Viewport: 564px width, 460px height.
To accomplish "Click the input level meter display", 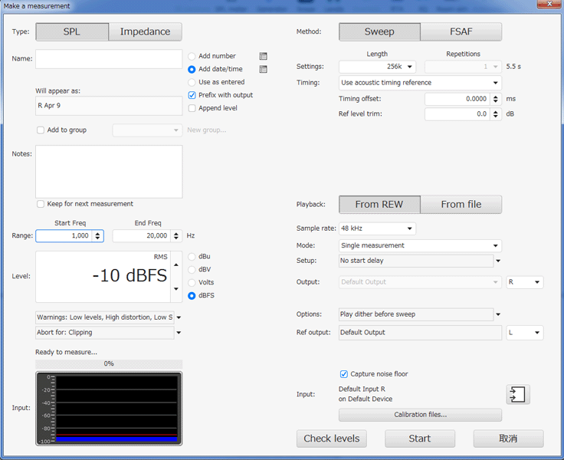I will [x=109, y=409].
